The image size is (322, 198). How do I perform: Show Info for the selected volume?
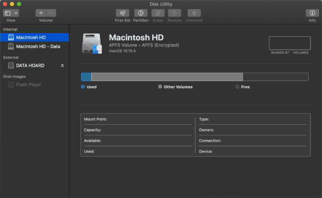click(312, 13)
